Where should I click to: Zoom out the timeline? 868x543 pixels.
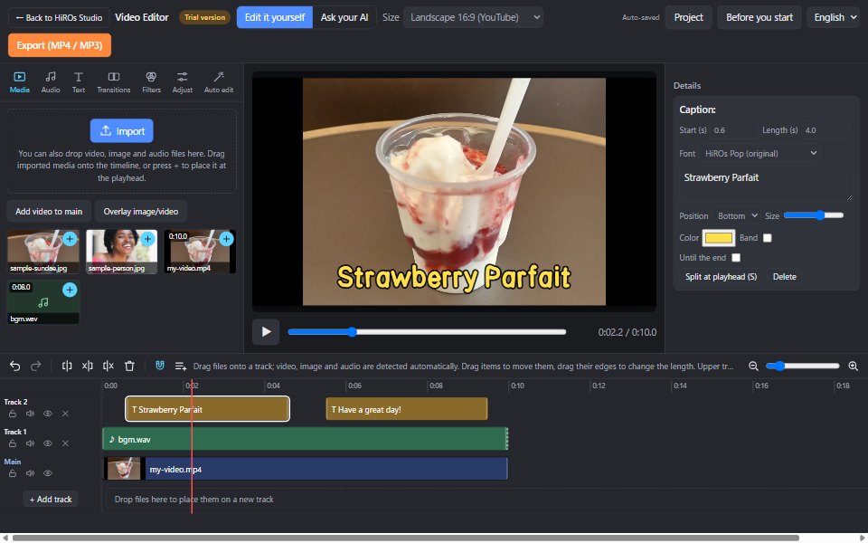pyautogui.click(x=753, y=366)
